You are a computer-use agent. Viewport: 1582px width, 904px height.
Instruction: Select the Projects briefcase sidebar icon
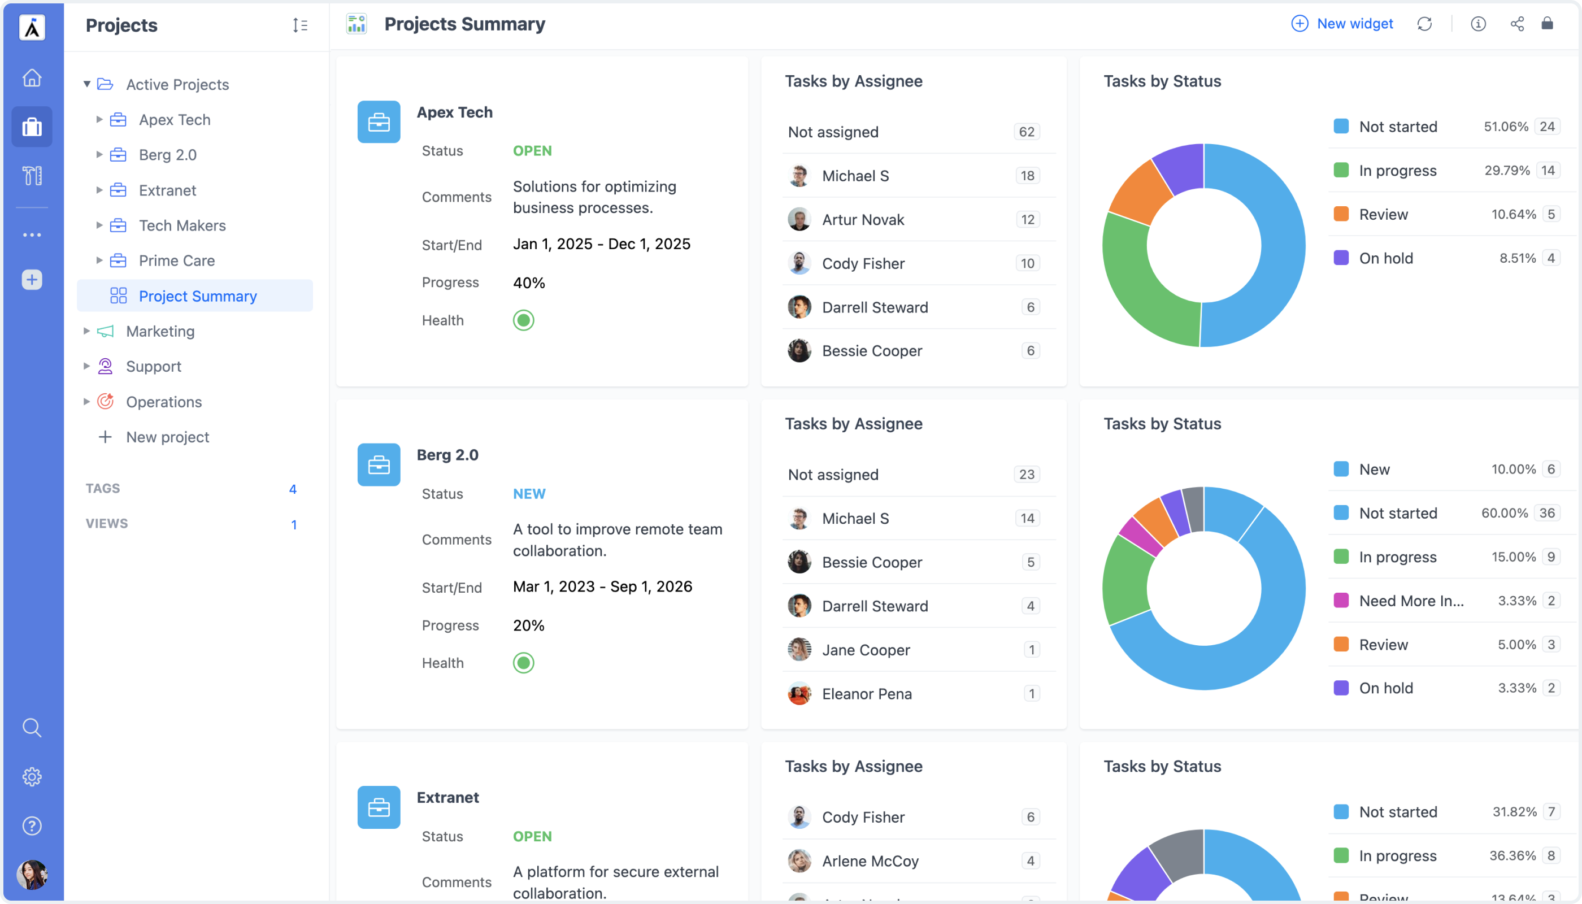click(32, 127)
